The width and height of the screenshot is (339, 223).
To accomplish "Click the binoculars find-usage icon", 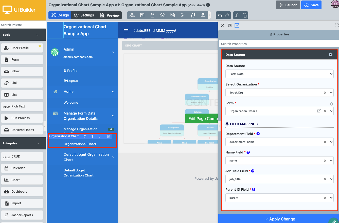I will pos(163,15).
